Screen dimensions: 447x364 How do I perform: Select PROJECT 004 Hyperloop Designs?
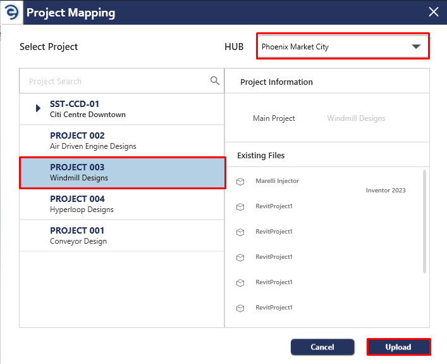pos(122,204)
